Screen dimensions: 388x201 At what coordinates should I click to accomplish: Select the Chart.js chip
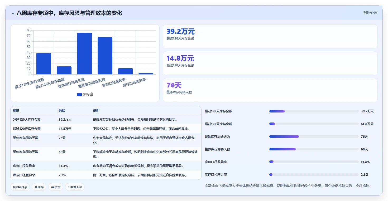tap(20, 187)
